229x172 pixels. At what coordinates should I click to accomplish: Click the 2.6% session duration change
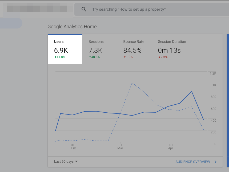[163, 57]
